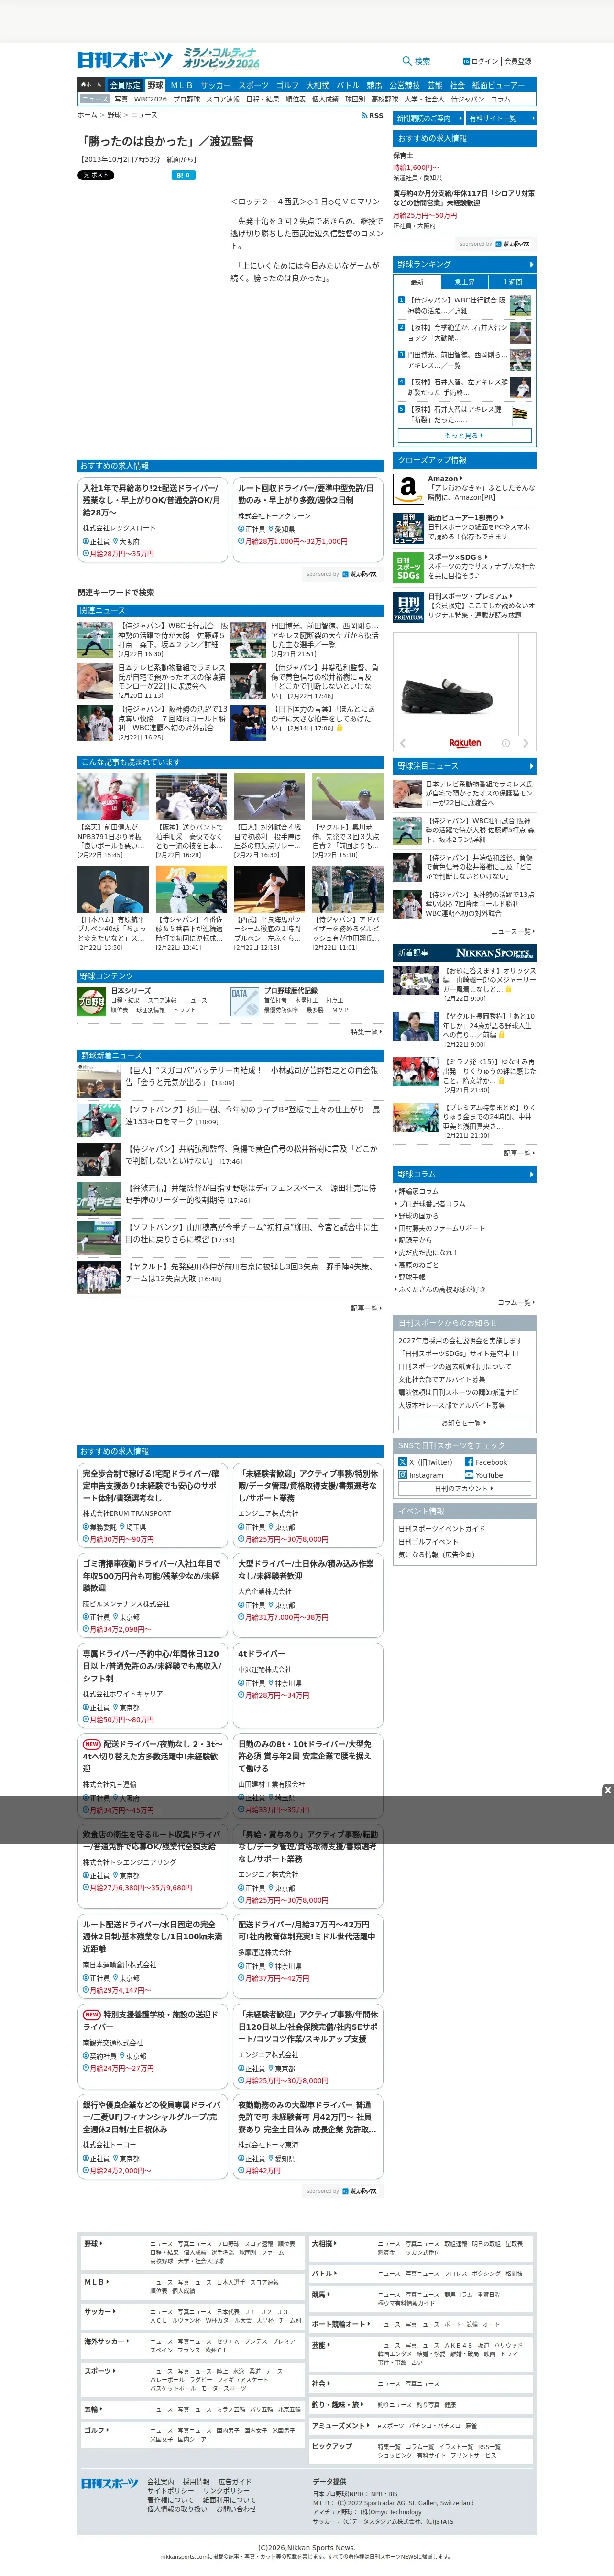Open WBC2026 in the sub navigation

pyautogui.click(x=151, y=99)
